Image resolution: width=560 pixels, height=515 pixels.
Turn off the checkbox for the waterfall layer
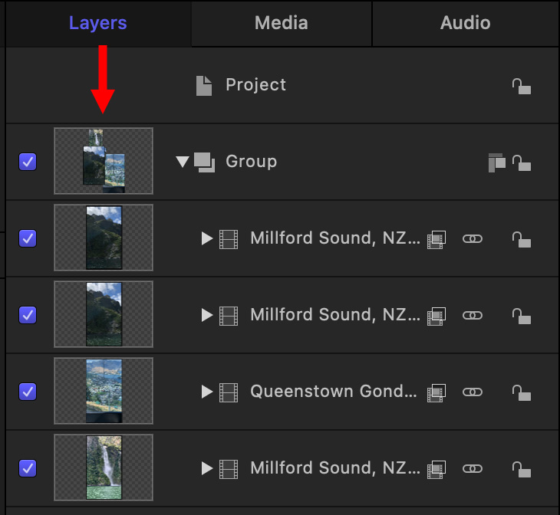pos(28,468)
